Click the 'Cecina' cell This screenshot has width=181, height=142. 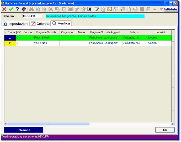[160, 43]
